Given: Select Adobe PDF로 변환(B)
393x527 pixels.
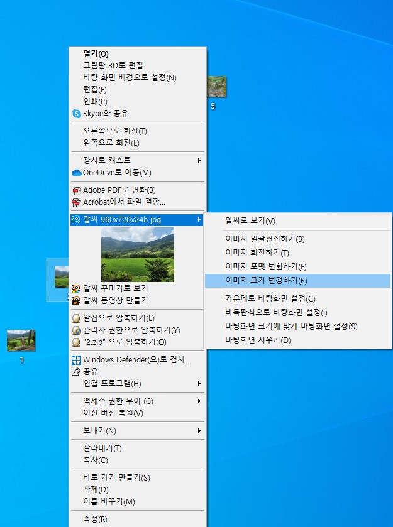Looking at the screenshot, I should 138,190.
